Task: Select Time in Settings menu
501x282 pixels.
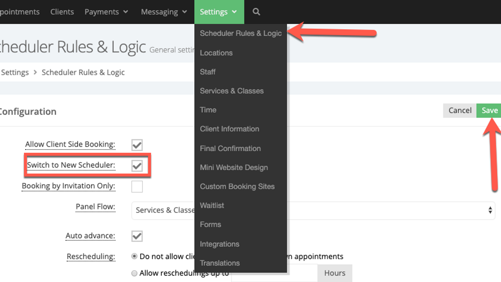Action: pyautogui.click(x=208, y=110)
